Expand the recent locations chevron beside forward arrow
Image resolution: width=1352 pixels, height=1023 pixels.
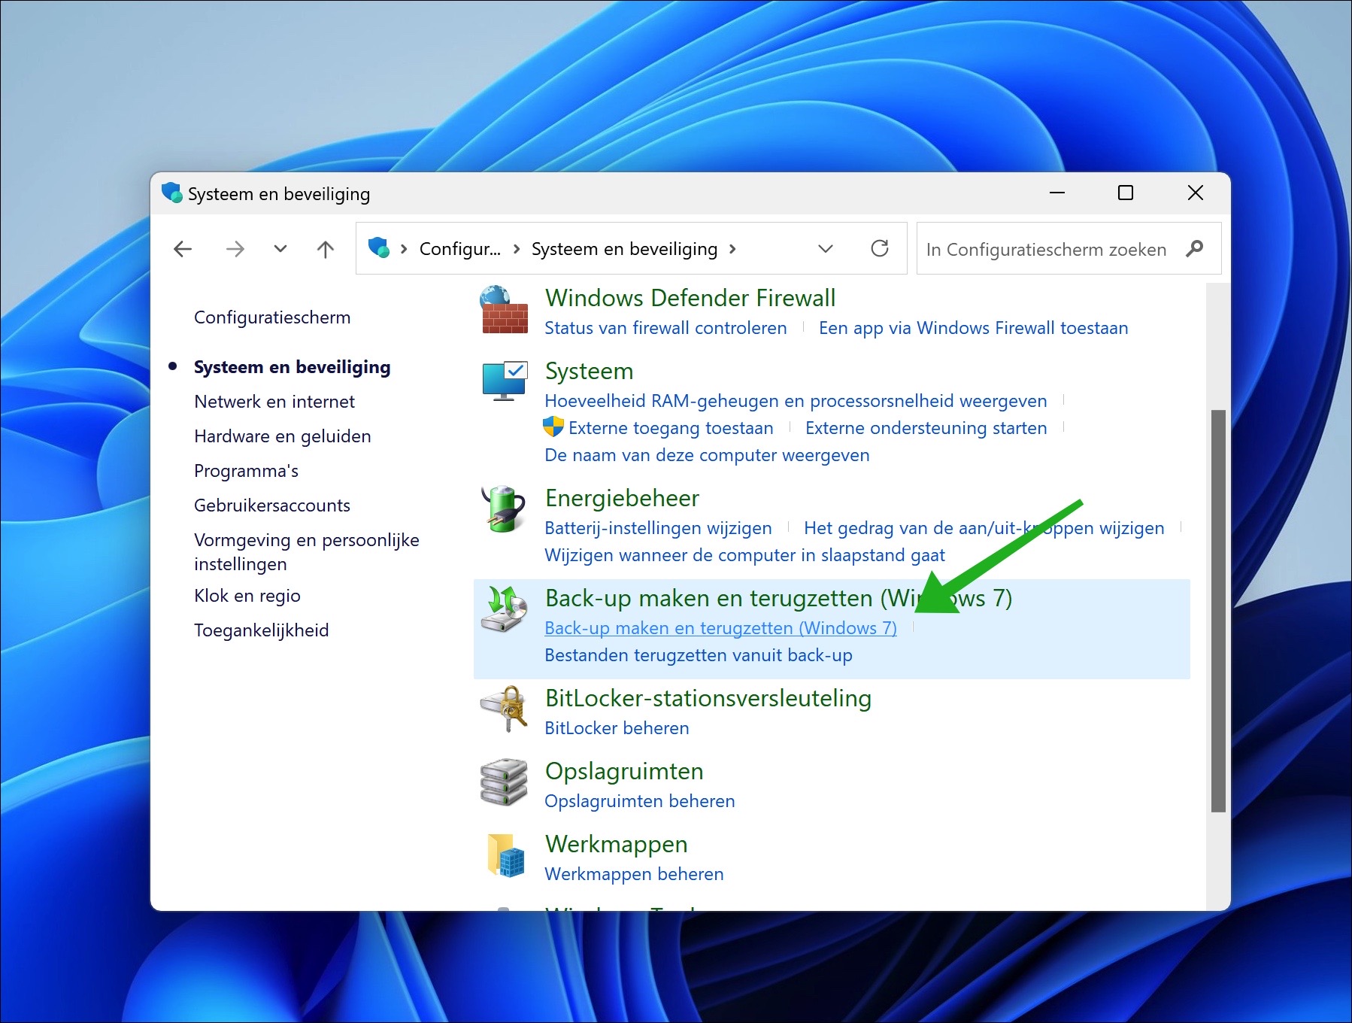[x=279, y=248]
